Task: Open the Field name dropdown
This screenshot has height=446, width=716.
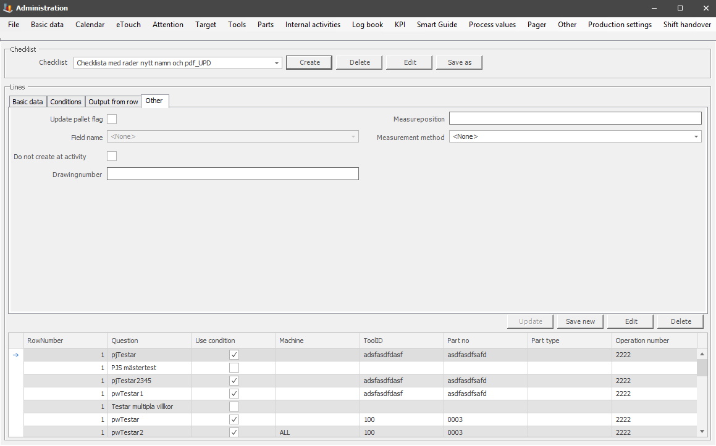Action: pyautogui.click(x=353, y=137)
